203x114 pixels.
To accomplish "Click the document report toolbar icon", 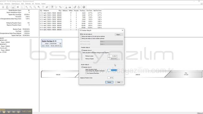I will click(7, 7).
